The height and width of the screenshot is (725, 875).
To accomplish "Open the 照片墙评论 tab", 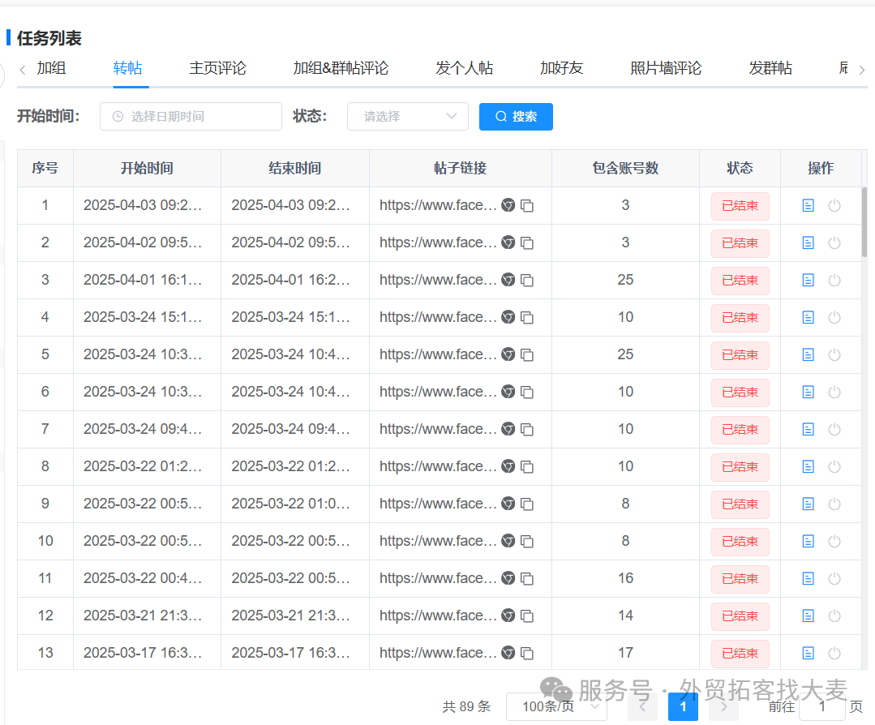I will tap(666, 68).
